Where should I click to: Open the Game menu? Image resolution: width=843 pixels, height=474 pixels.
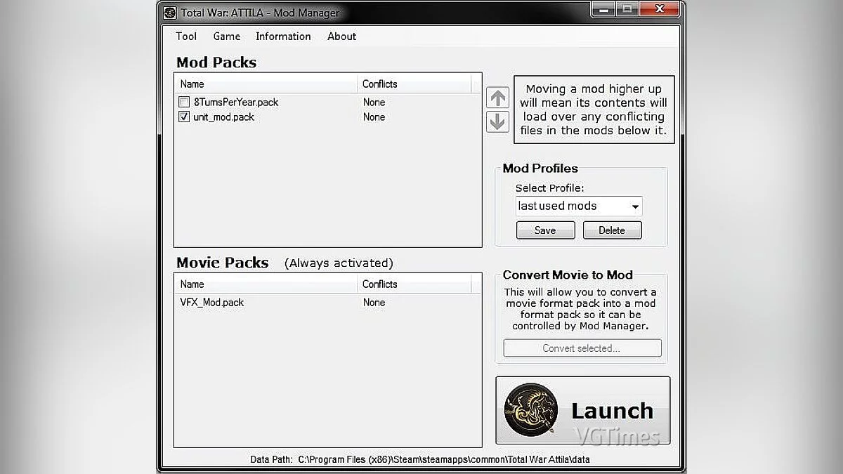227,37
